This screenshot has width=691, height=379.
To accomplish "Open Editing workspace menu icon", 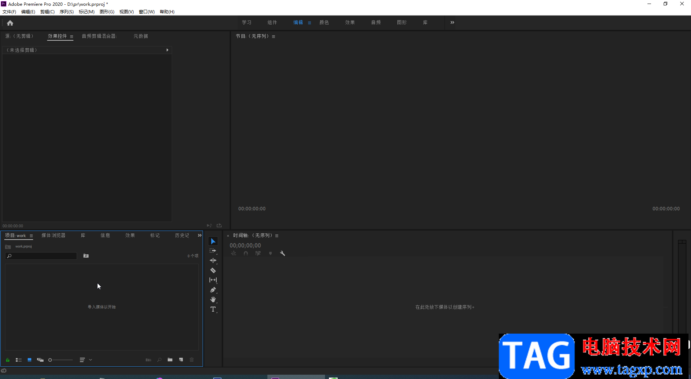I will tap(310, 23).
